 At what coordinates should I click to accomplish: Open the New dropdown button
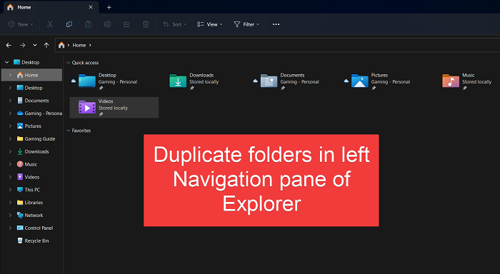click(21, 24)
